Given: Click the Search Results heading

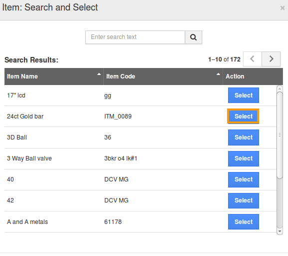Looking at the screenshot, I should 31,60.
